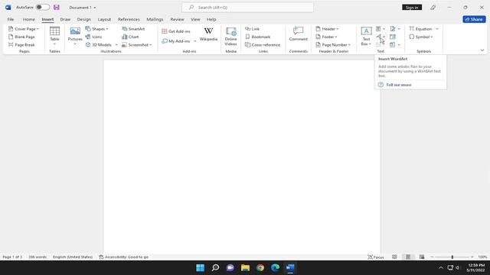This screenshot has height=275, width=490.
Task: Open the Document1 title dropdown
Action: click(83, 7)
